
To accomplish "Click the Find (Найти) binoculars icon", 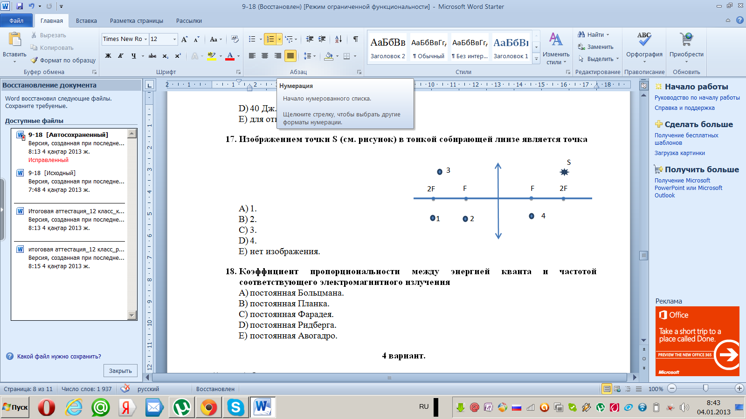I will pyautogui.click(x=581, y=34).
